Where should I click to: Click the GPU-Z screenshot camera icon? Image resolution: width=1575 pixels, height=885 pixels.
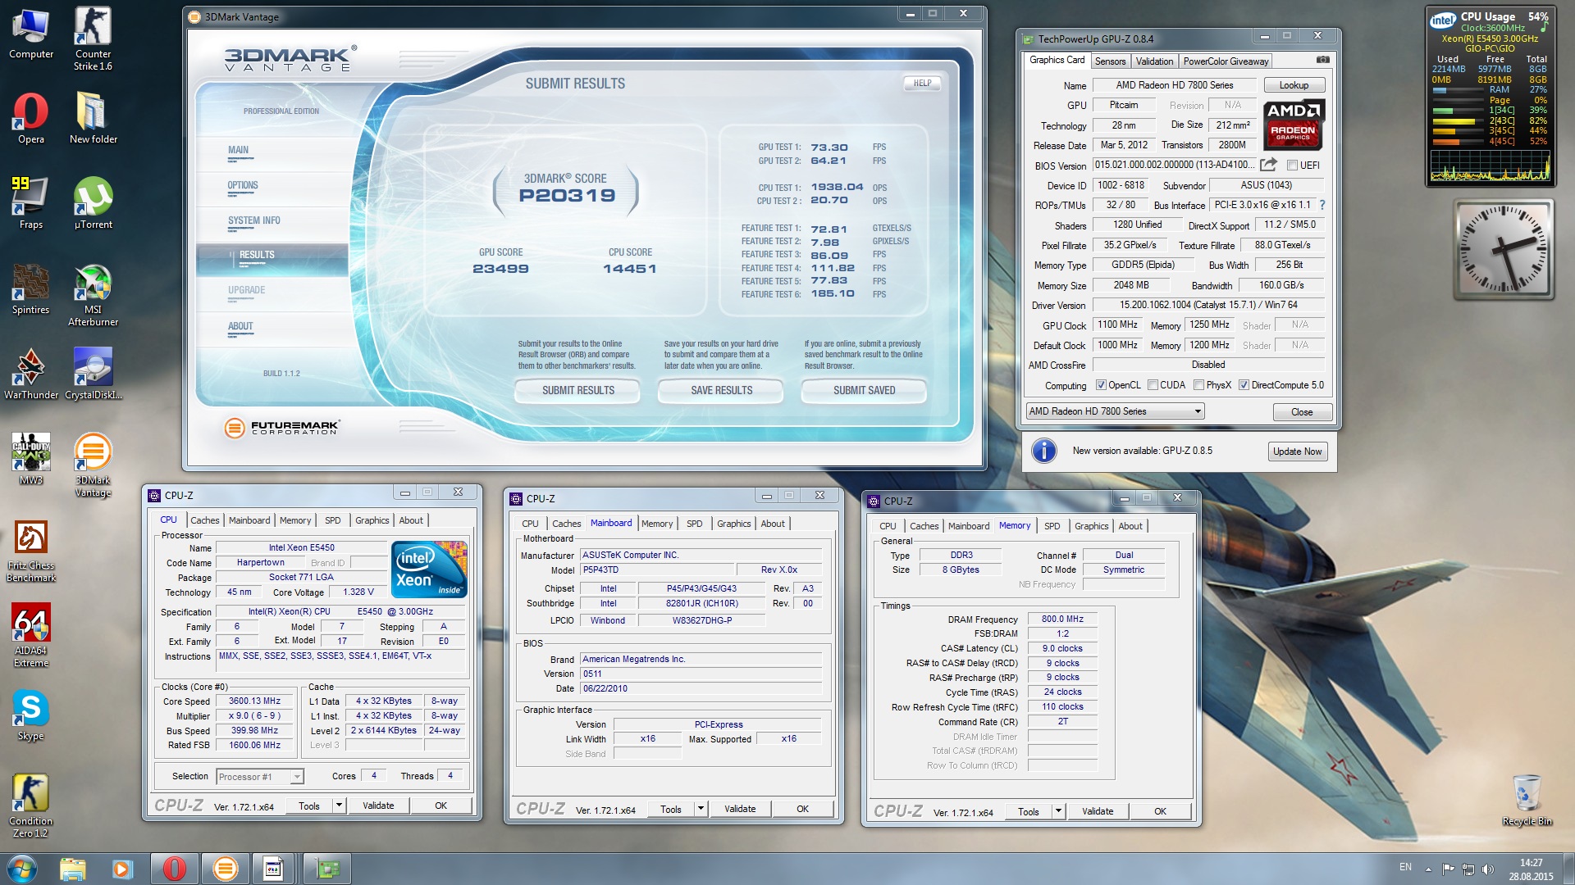click(1322, 60)
